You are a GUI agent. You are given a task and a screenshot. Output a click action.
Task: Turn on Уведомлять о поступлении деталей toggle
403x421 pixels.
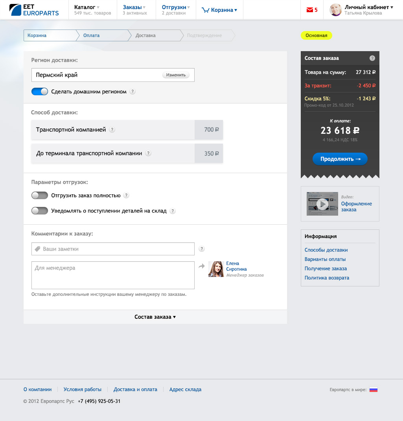(40, 211)
